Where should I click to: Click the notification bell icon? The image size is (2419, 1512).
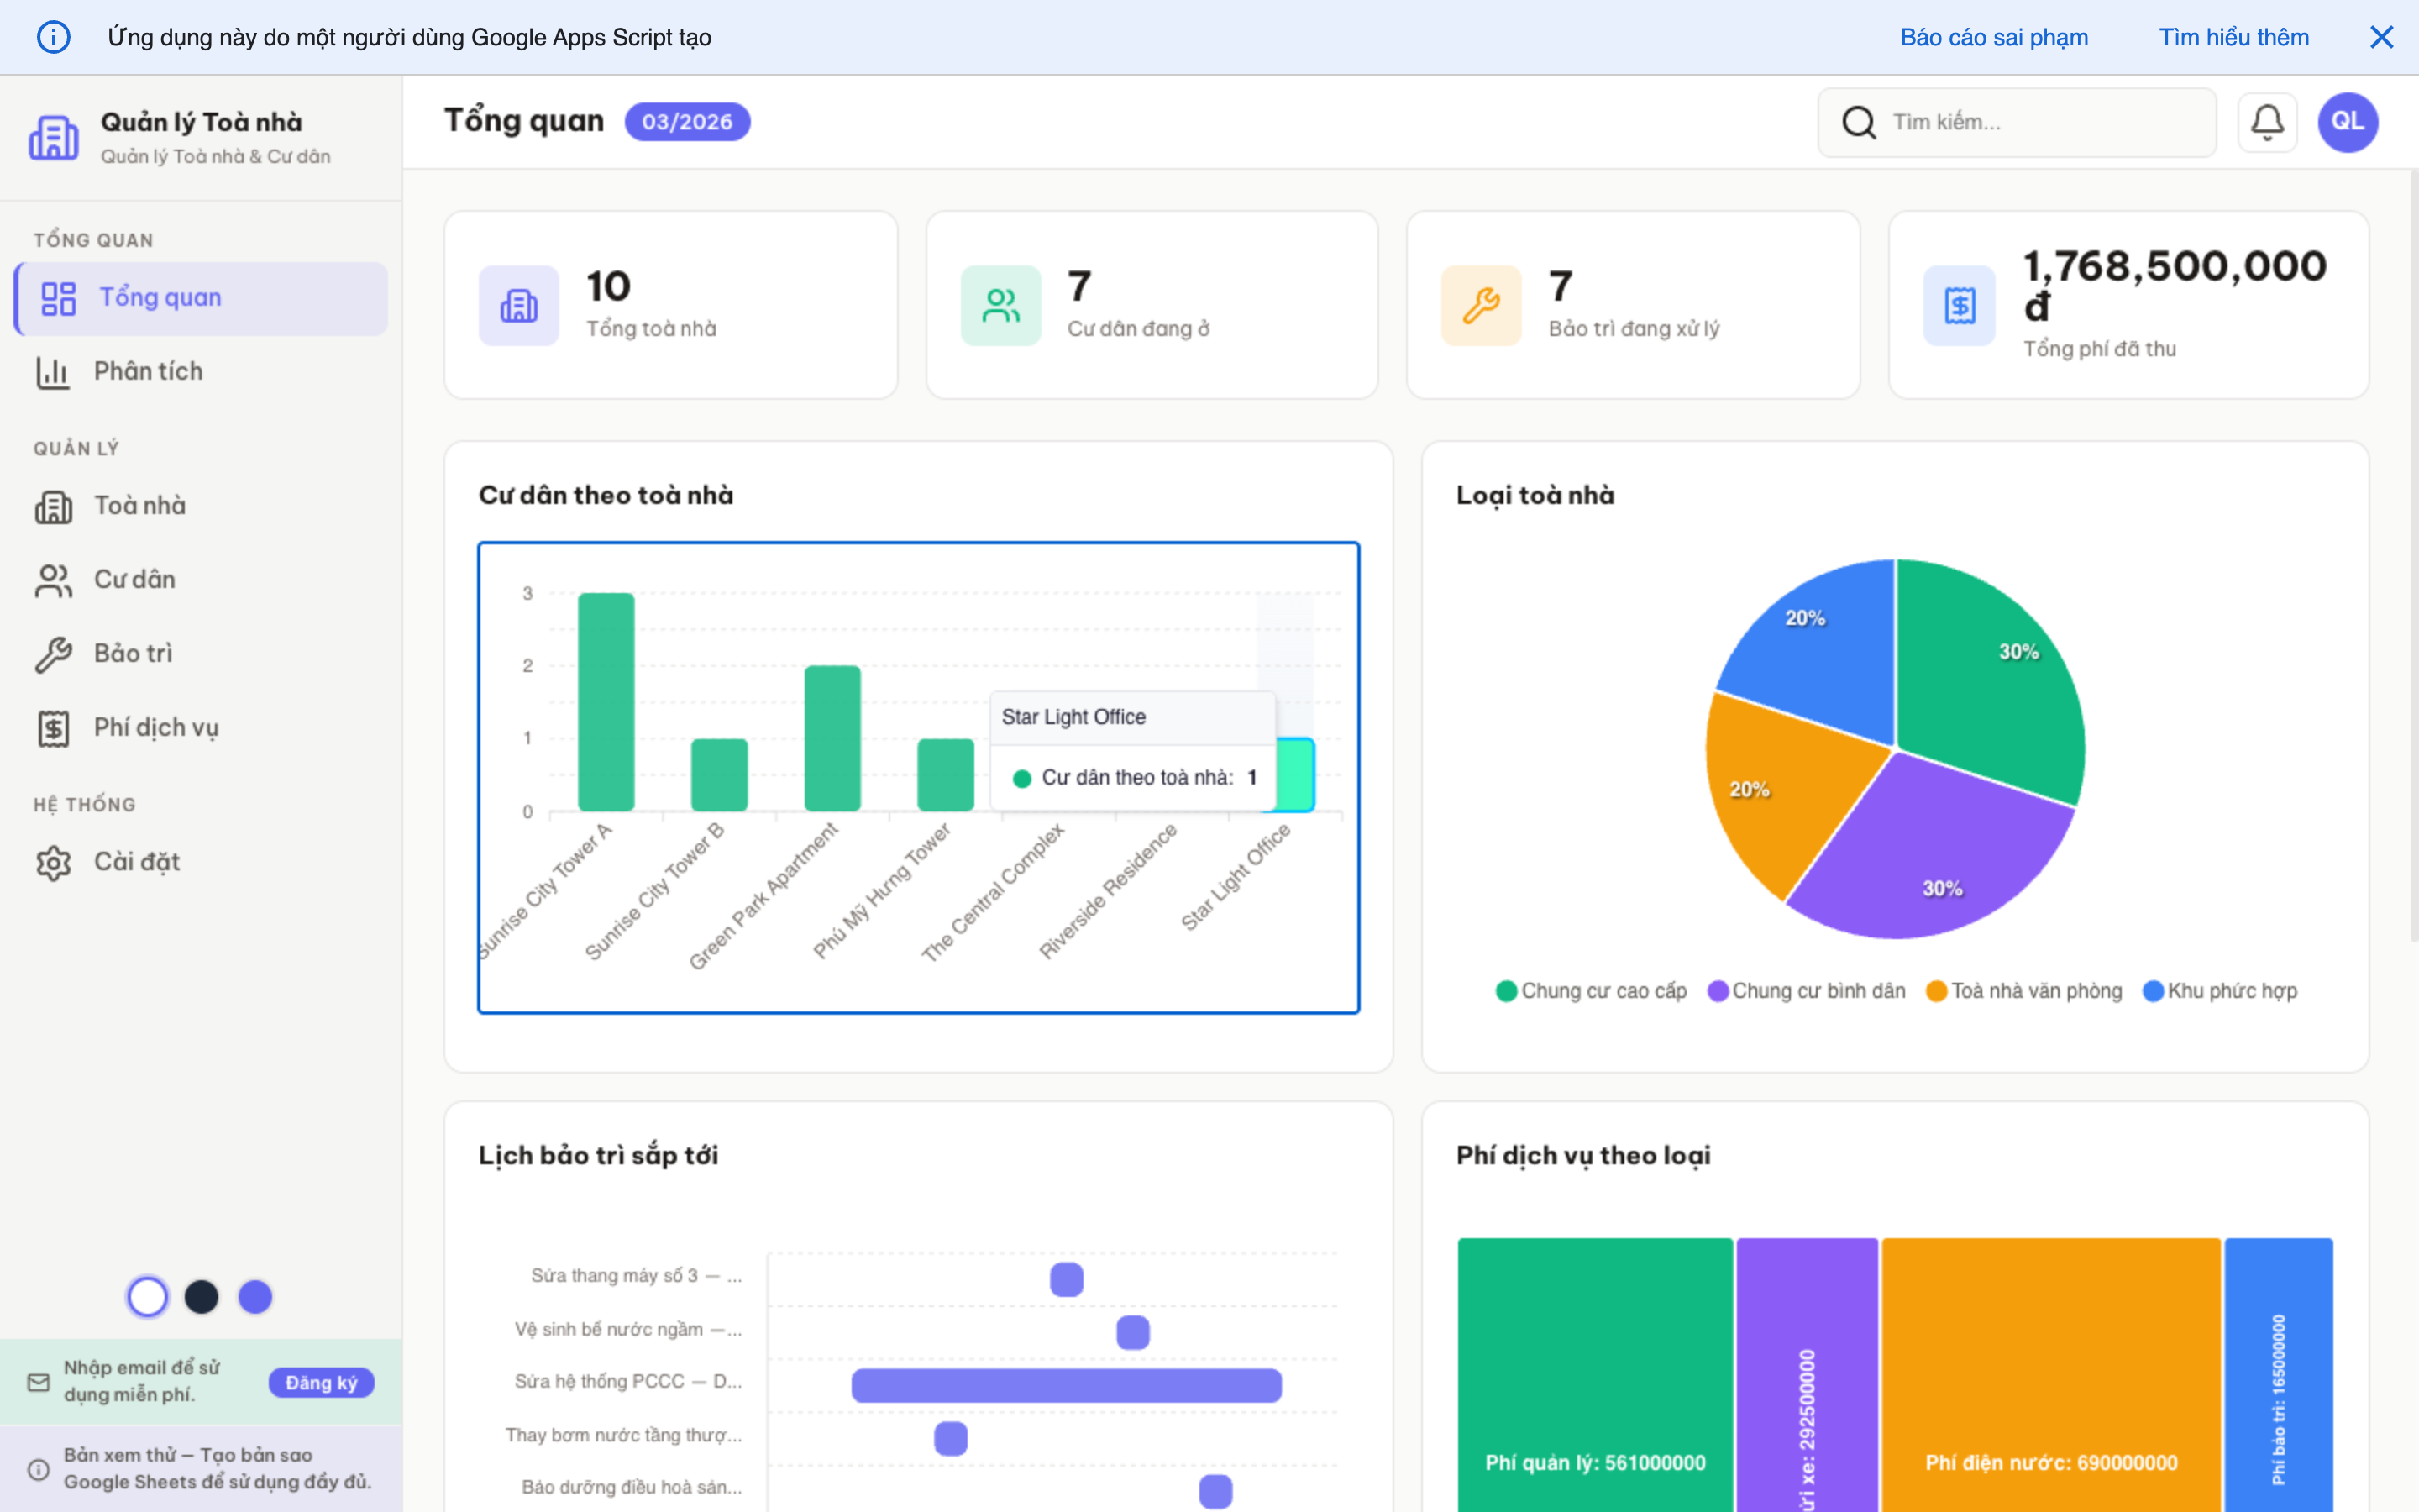2266,122
